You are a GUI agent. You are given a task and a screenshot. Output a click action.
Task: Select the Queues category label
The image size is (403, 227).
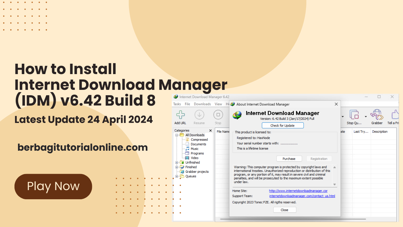click(190, 176)
